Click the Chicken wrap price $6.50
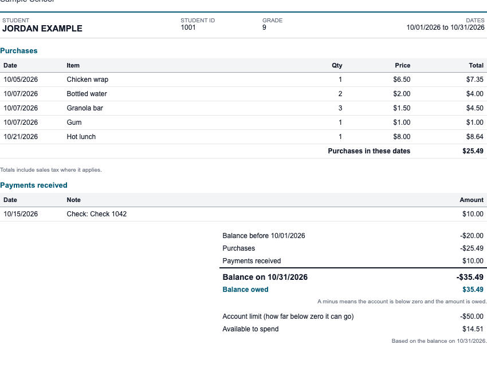The height and width of the screenshot is (372, 487). pos(402,80)
